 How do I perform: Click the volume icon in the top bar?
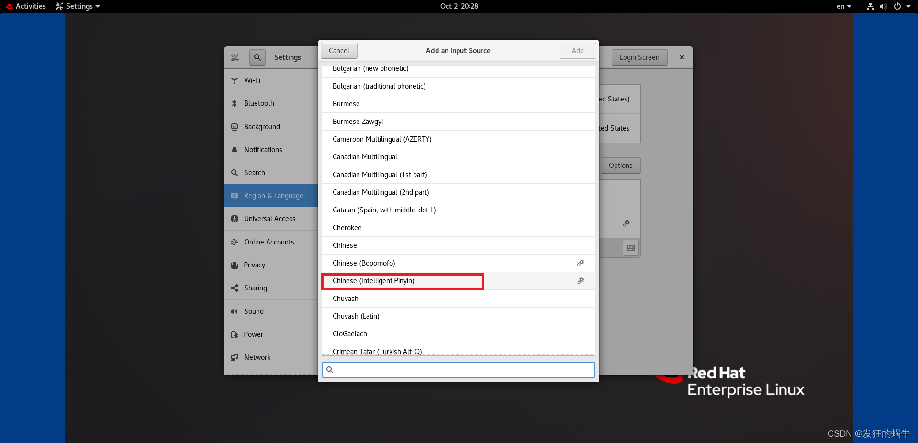pos(883,6)
